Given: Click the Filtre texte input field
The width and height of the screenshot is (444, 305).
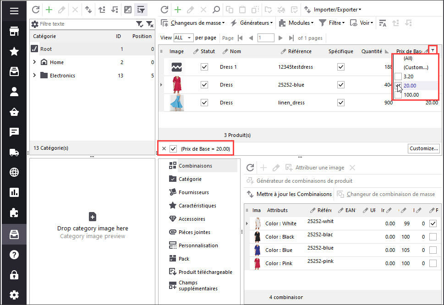Looking at the screenshot, I should [x=86, y=24].
